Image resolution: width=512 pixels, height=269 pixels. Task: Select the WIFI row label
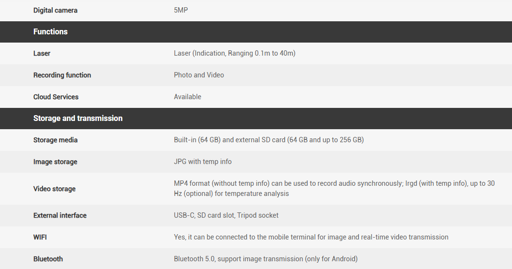[x=40, y=238]
